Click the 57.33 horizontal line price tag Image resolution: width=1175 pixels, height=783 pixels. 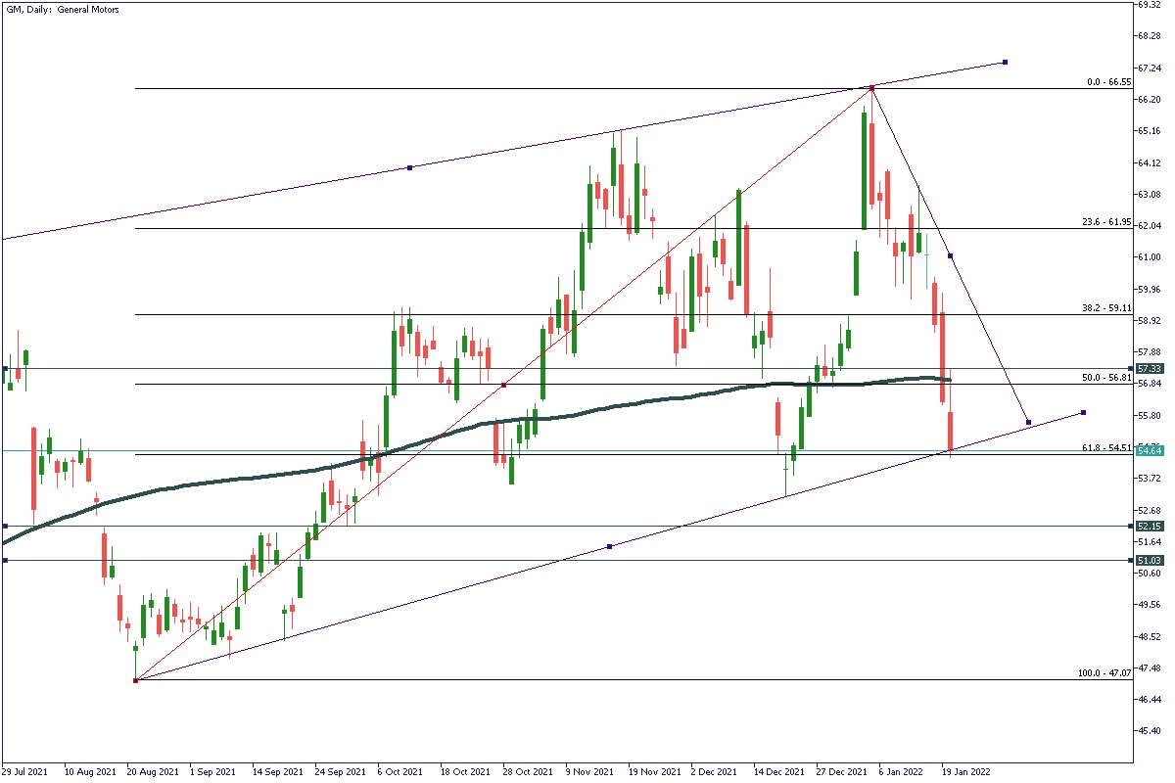click(x=1150, y=369)
